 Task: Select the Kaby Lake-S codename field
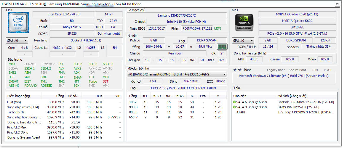72,27
